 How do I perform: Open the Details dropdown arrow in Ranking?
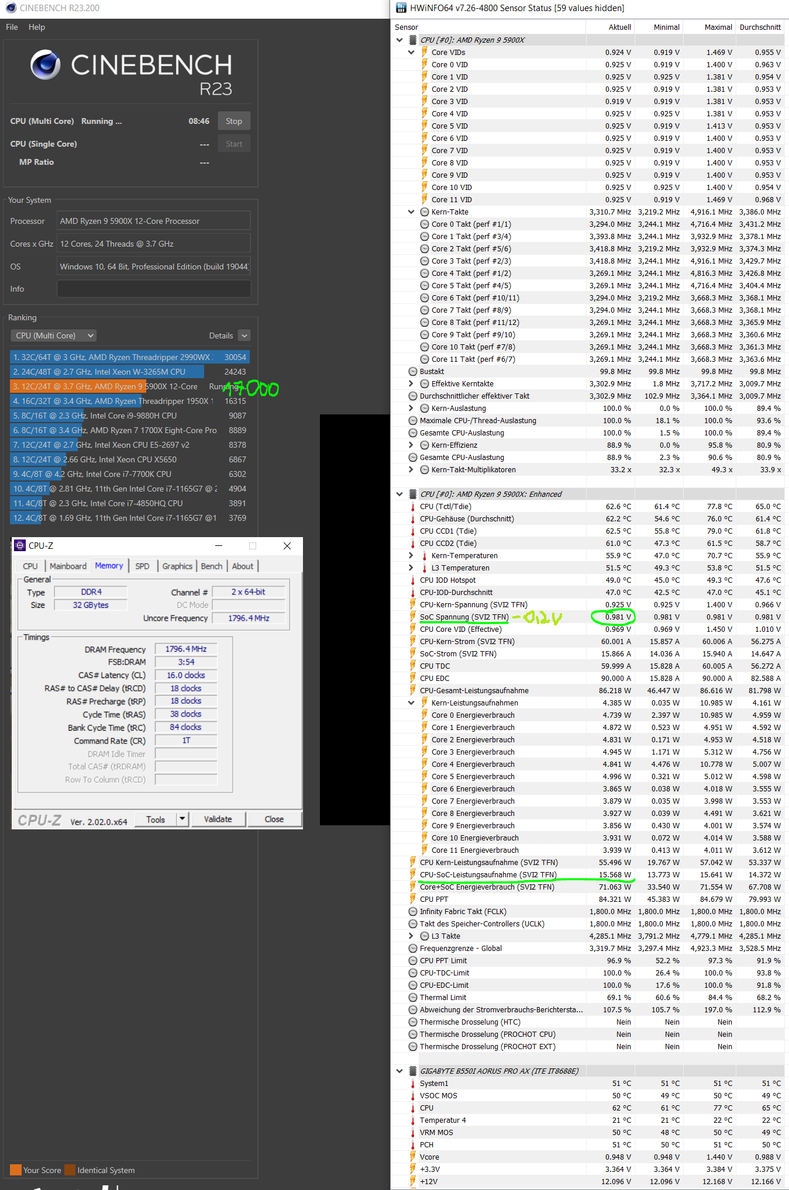coord(245,335)
